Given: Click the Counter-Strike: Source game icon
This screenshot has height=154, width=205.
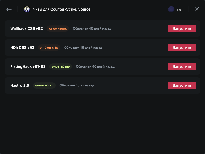Looking at the screenshot, I should tap(27, 9).
